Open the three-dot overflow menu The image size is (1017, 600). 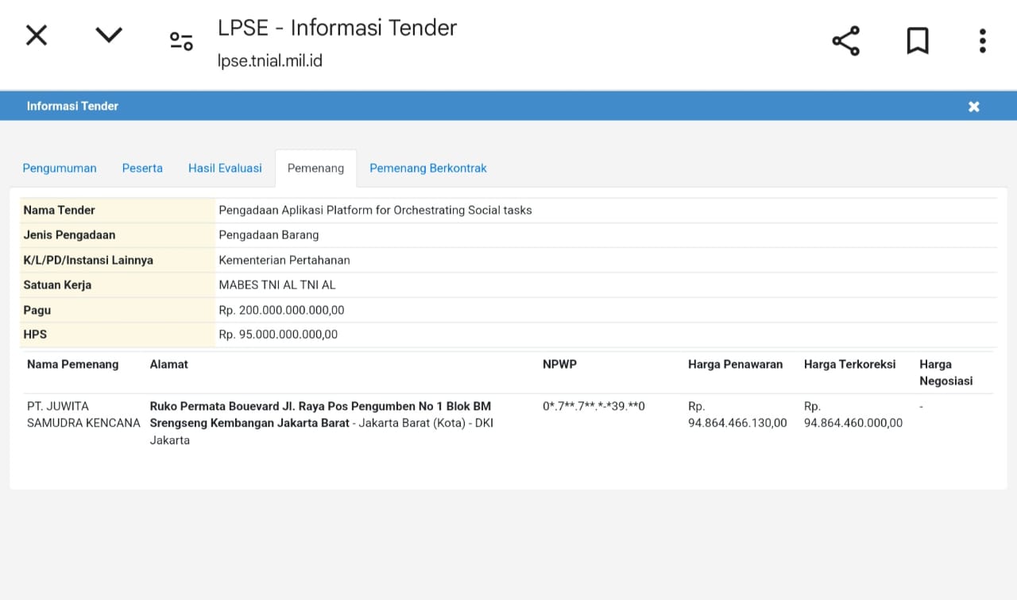983,41
